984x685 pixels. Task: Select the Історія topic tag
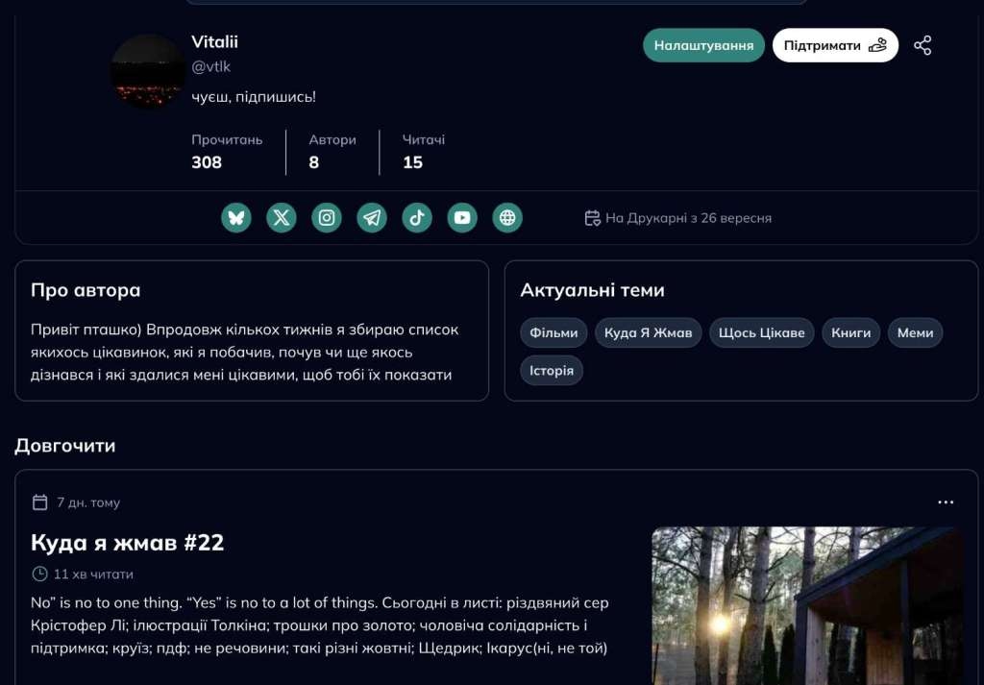point(552,370)
